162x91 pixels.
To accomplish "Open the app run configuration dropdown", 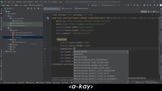I will [x=95, y=5].
